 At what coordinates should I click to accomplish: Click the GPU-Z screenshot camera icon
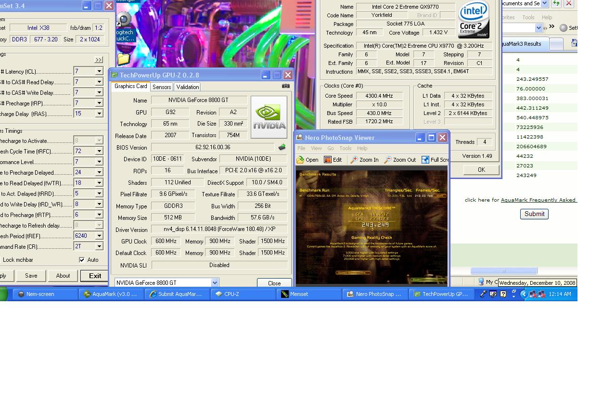point(285,86)
